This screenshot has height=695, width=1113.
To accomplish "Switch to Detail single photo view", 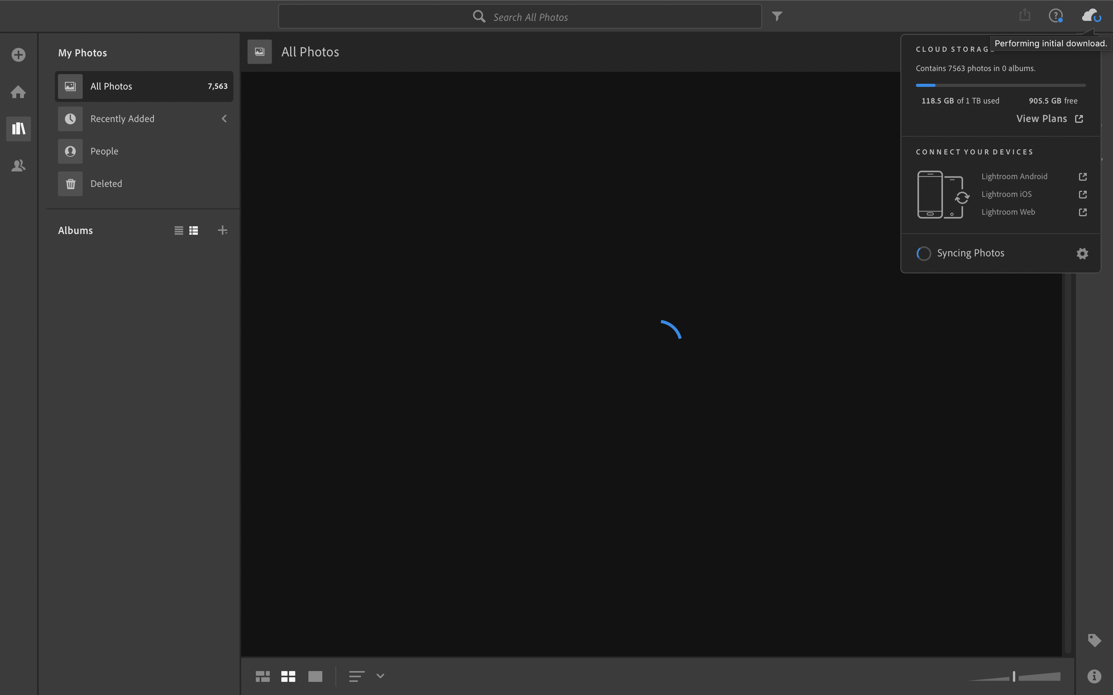I will [315, 676].
